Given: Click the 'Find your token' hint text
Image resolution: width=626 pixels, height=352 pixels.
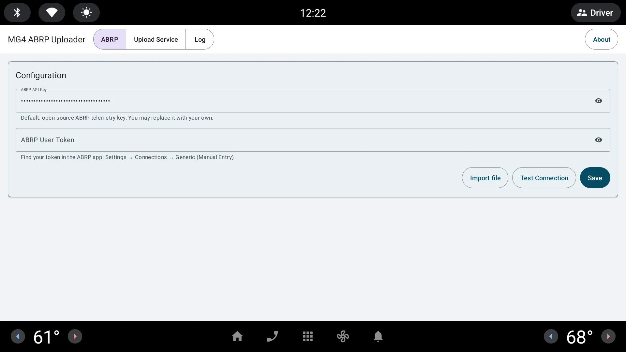Looking at the screenshot, I should click(x=127, y=157).
